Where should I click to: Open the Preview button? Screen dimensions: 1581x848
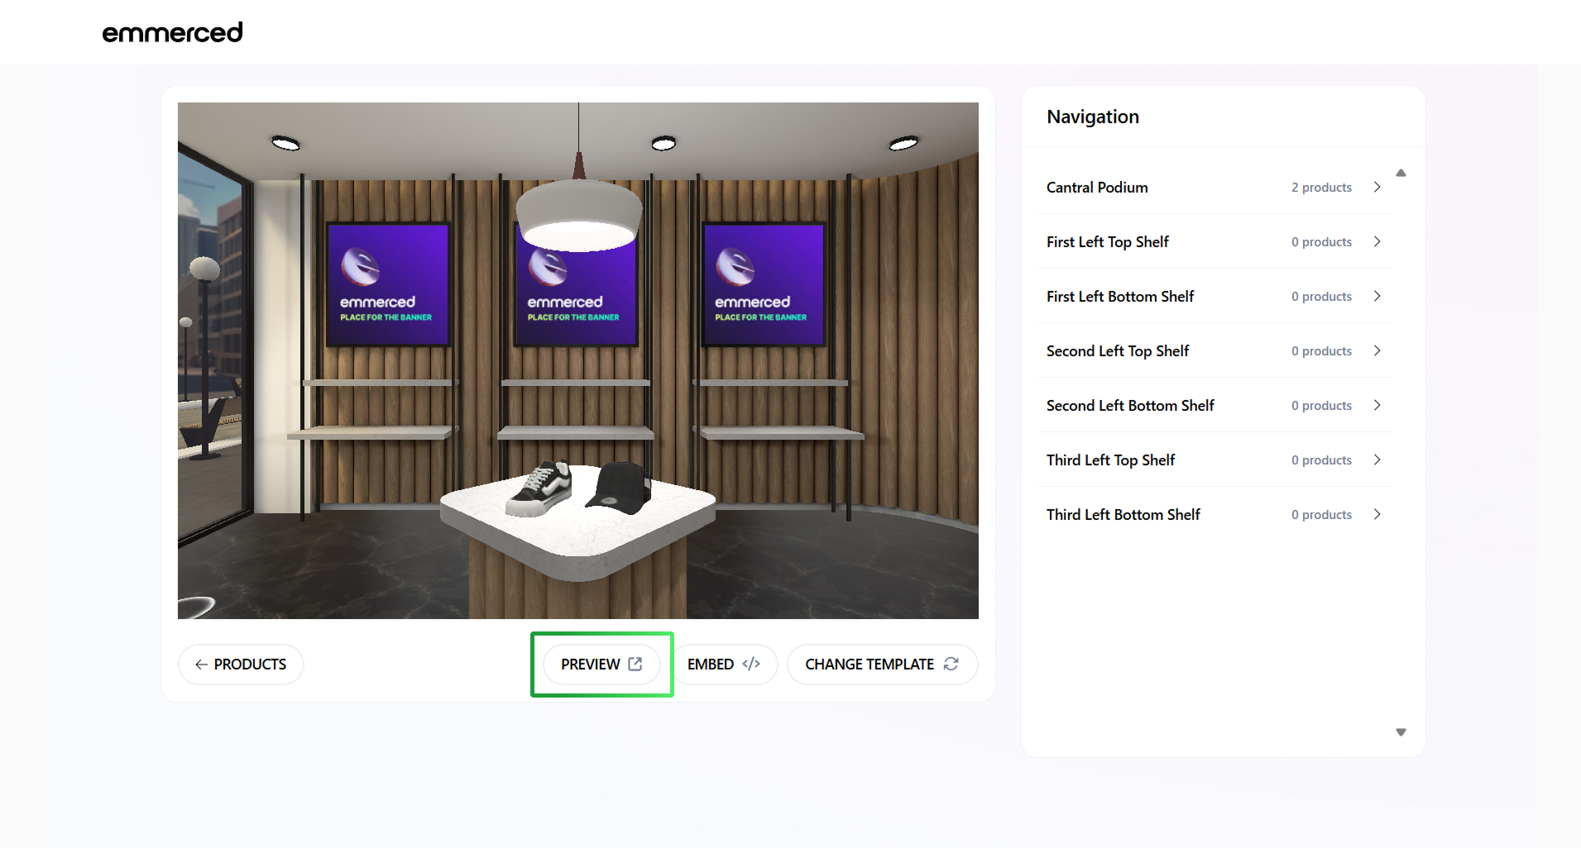pos(601,665)
